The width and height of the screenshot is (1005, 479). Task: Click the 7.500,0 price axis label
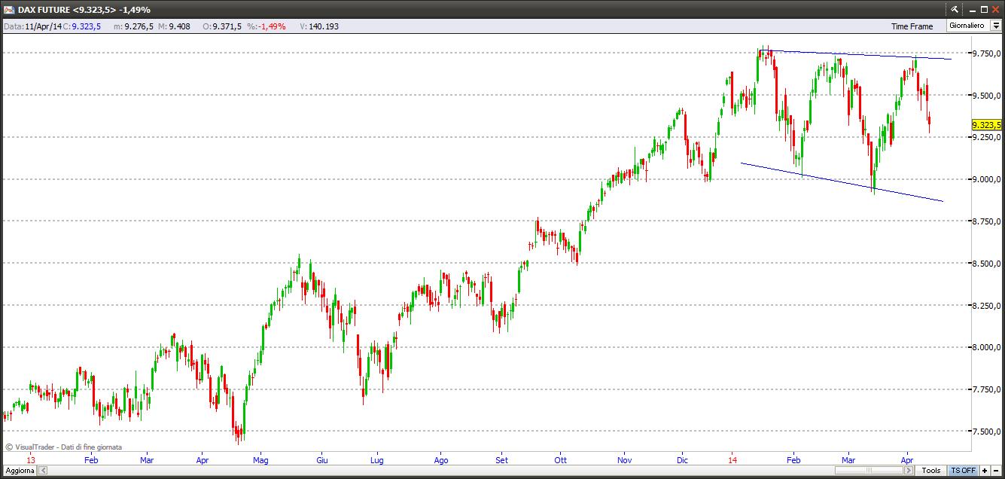click(x=987, y=432)
